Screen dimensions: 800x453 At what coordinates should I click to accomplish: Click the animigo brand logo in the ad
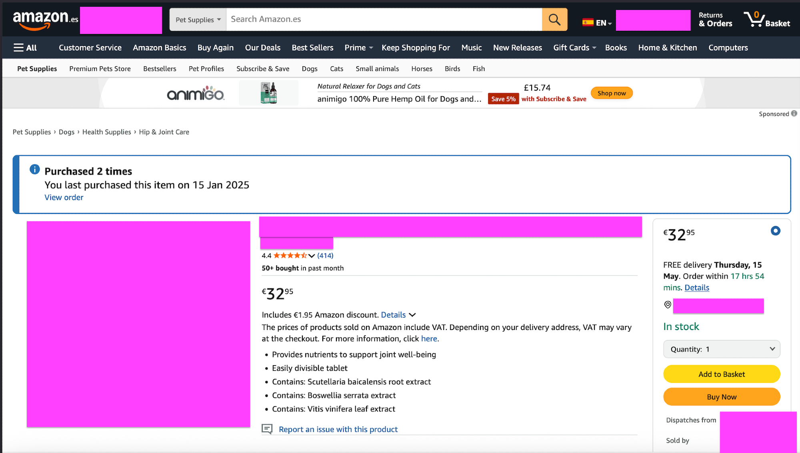196,94
